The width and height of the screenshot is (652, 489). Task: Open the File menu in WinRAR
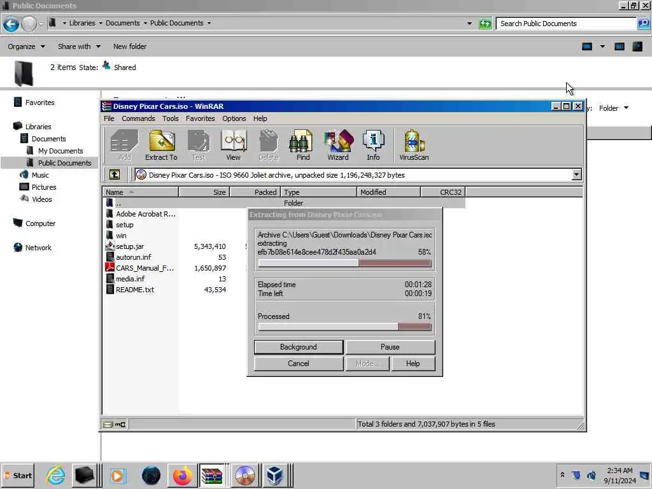click(109, 118)
